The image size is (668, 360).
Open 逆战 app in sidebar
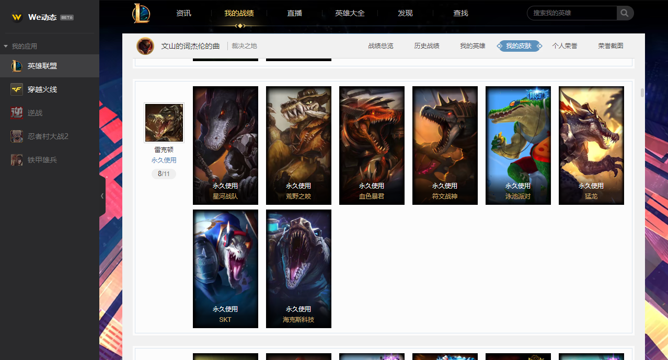pos(50,113)
